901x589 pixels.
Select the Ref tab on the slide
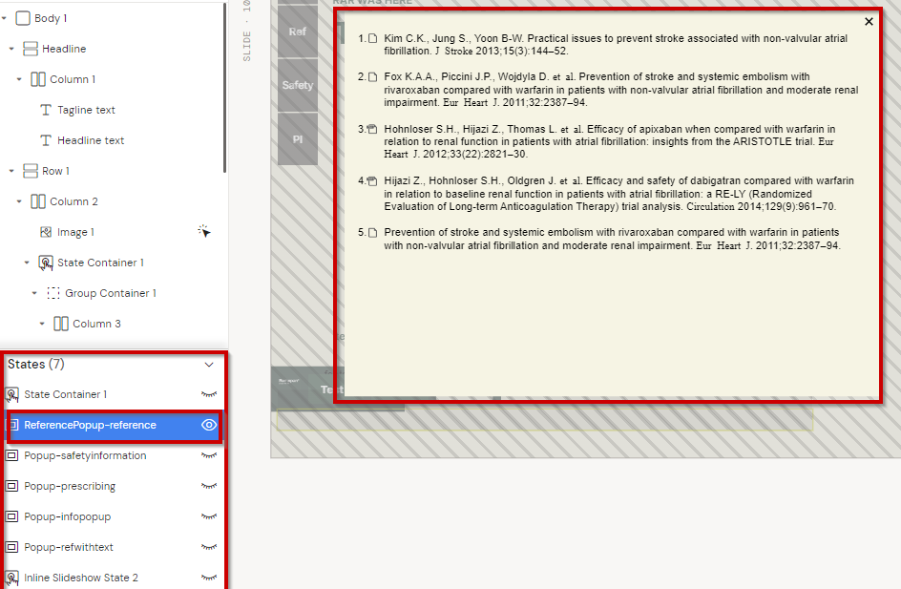297,32
